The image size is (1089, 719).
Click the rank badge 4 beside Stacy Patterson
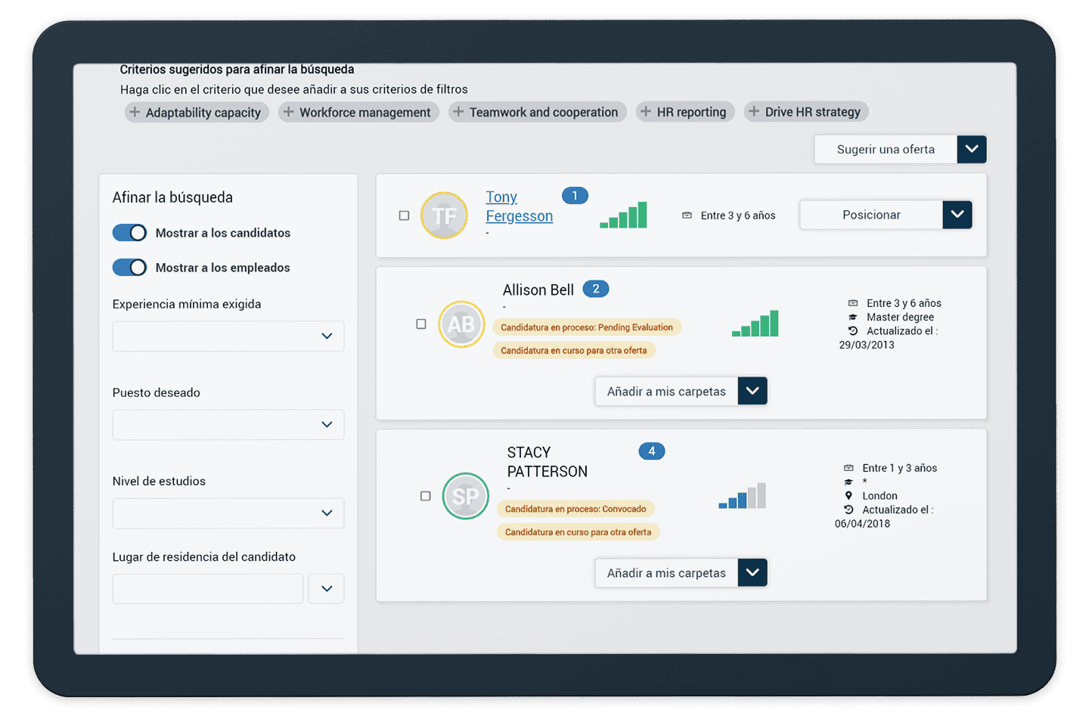[x=651, y=451]
